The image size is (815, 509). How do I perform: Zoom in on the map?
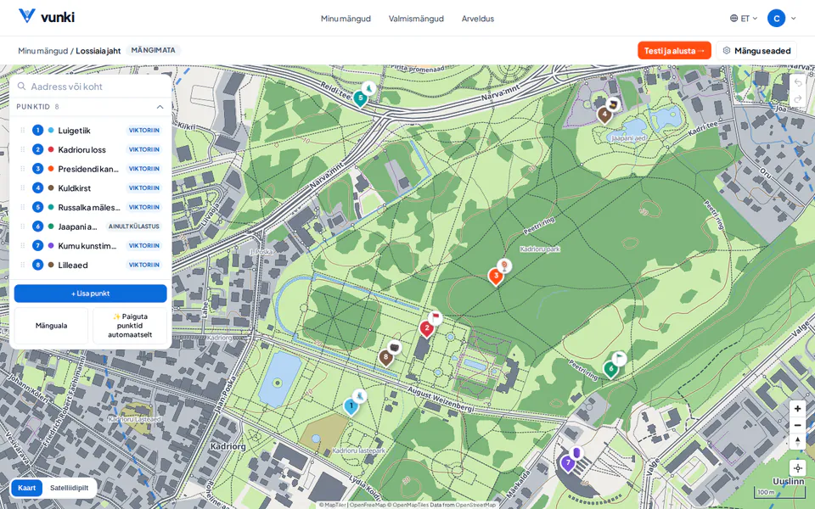tap(797, 409)
